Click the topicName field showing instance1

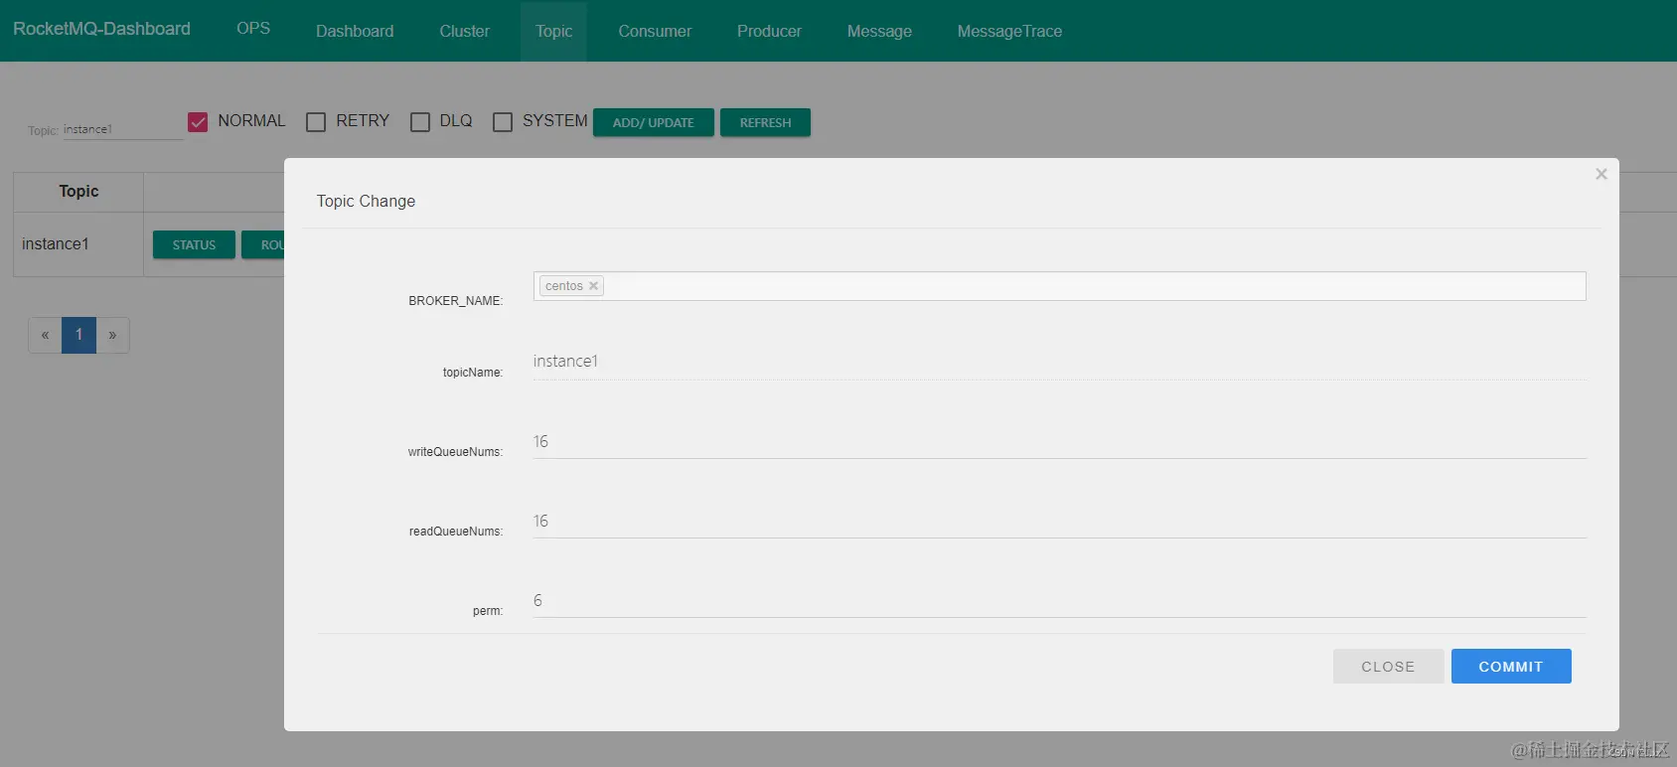click(1059, 362)
